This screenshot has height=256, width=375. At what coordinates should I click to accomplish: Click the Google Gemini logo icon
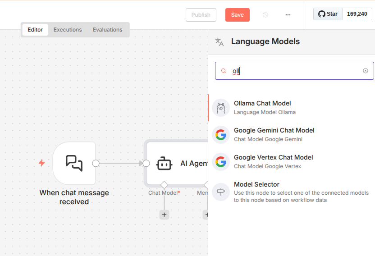[x=220, y=135]
